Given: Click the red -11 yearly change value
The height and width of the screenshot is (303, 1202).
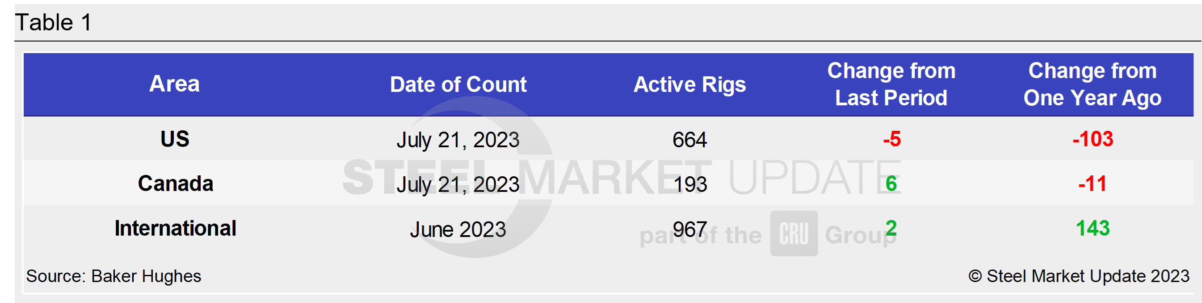Looking at the screenshot, I should [1093, 184].
